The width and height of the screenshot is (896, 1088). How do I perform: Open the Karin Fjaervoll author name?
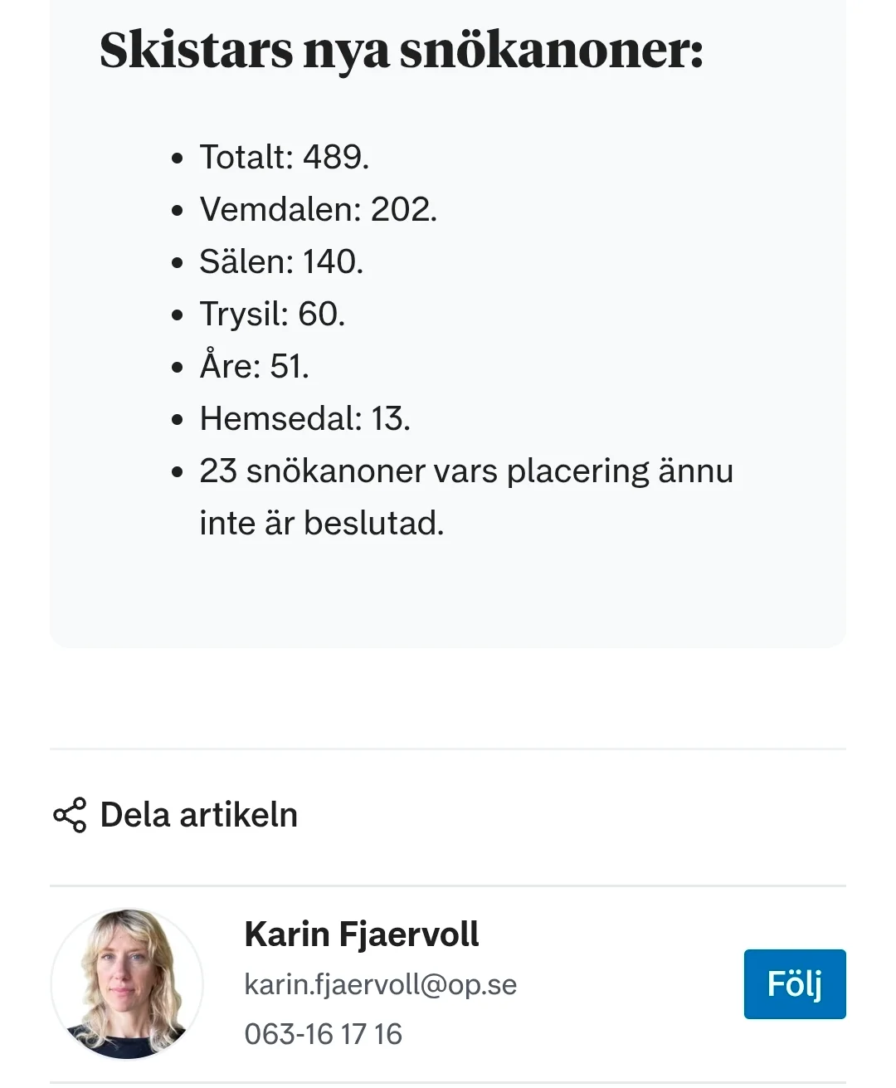click(361, 934)
